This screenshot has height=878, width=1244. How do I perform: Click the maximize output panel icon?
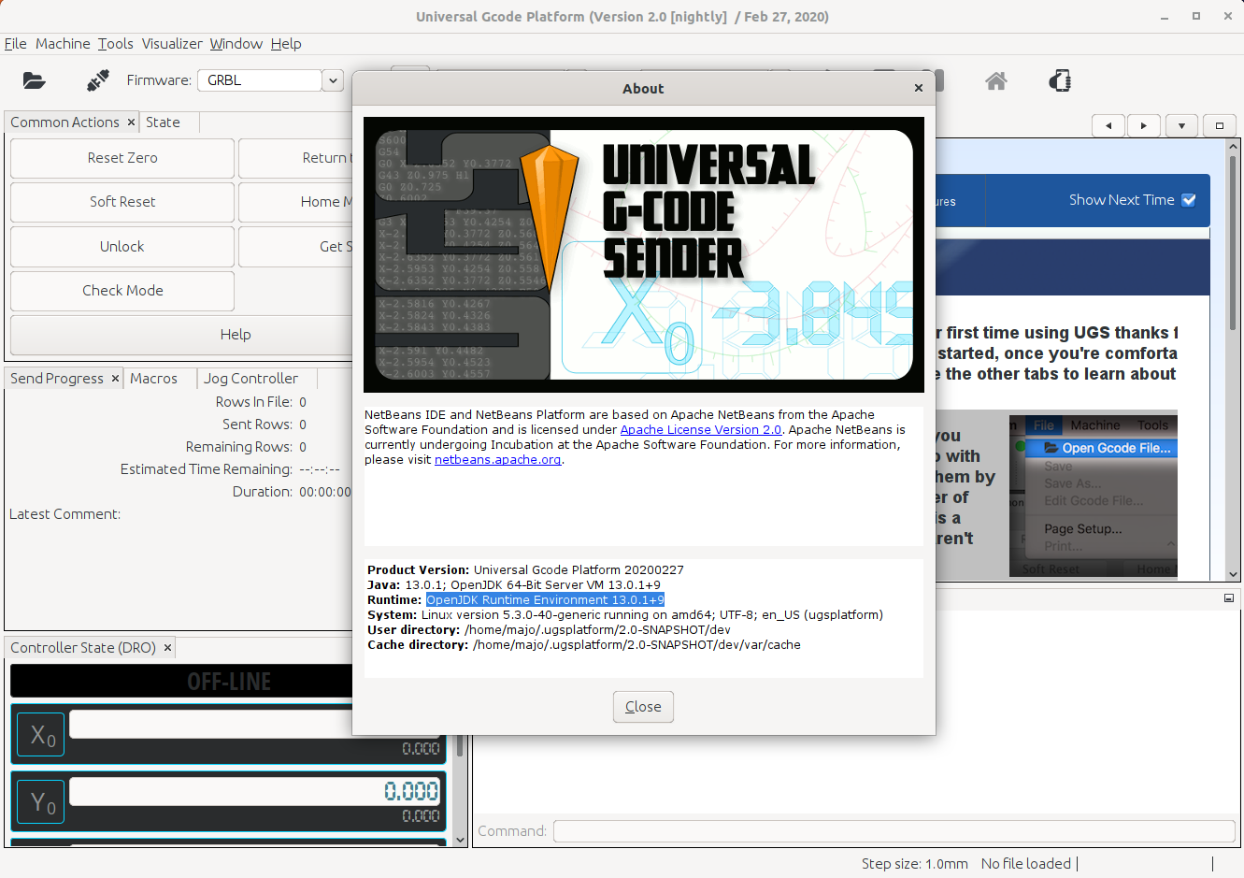pos(1228,597)
